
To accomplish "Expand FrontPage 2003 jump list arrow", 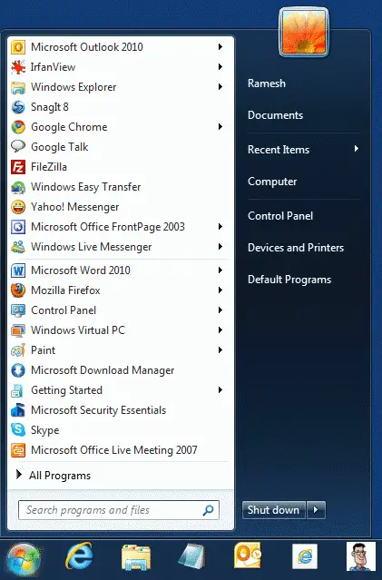I will tap(220, 226).
